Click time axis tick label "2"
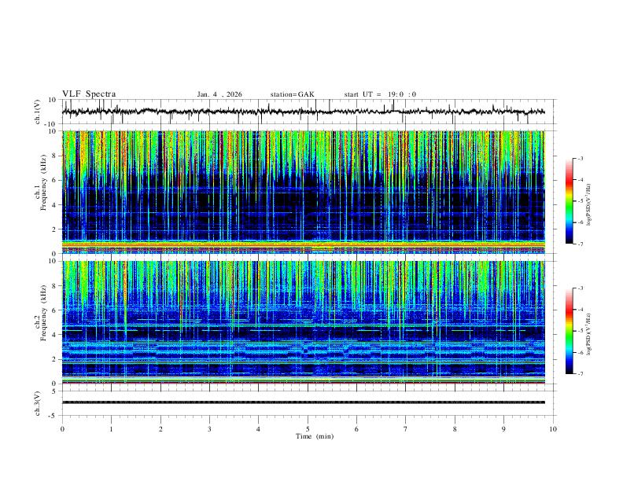The height and width of the screenshot is (481, 623). tap(160, 429)
